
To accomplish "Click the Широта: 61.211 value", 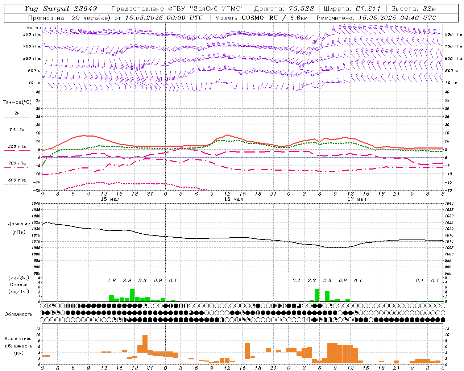I will 352,9.
